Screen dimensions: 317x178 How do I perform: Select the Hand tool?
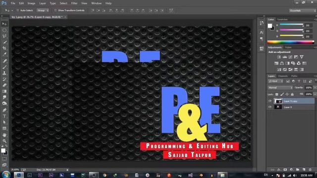click(x=4, y=135)
